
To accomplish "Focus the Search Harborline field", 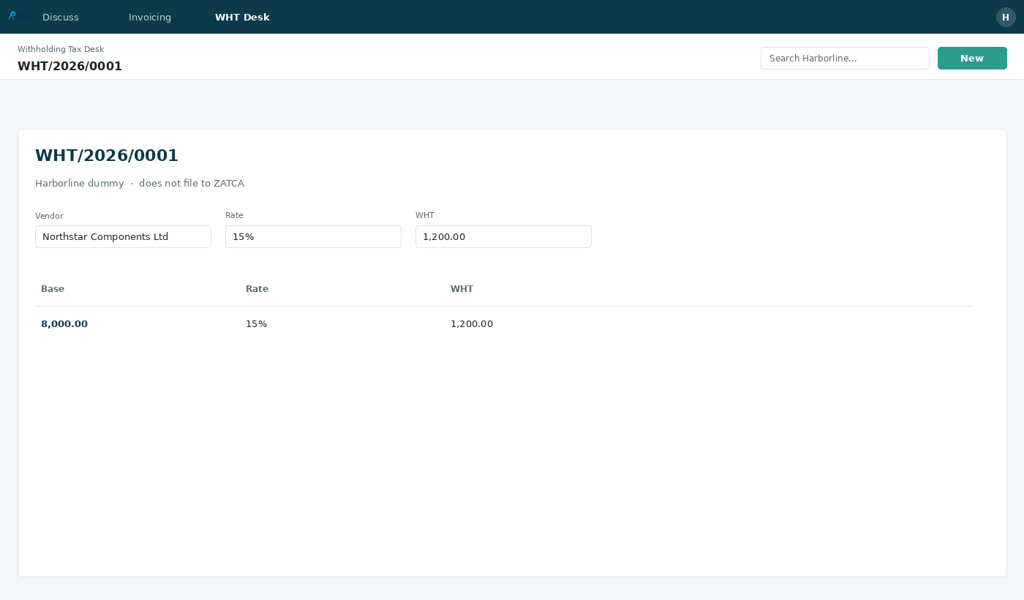I will tap(845, 59).
